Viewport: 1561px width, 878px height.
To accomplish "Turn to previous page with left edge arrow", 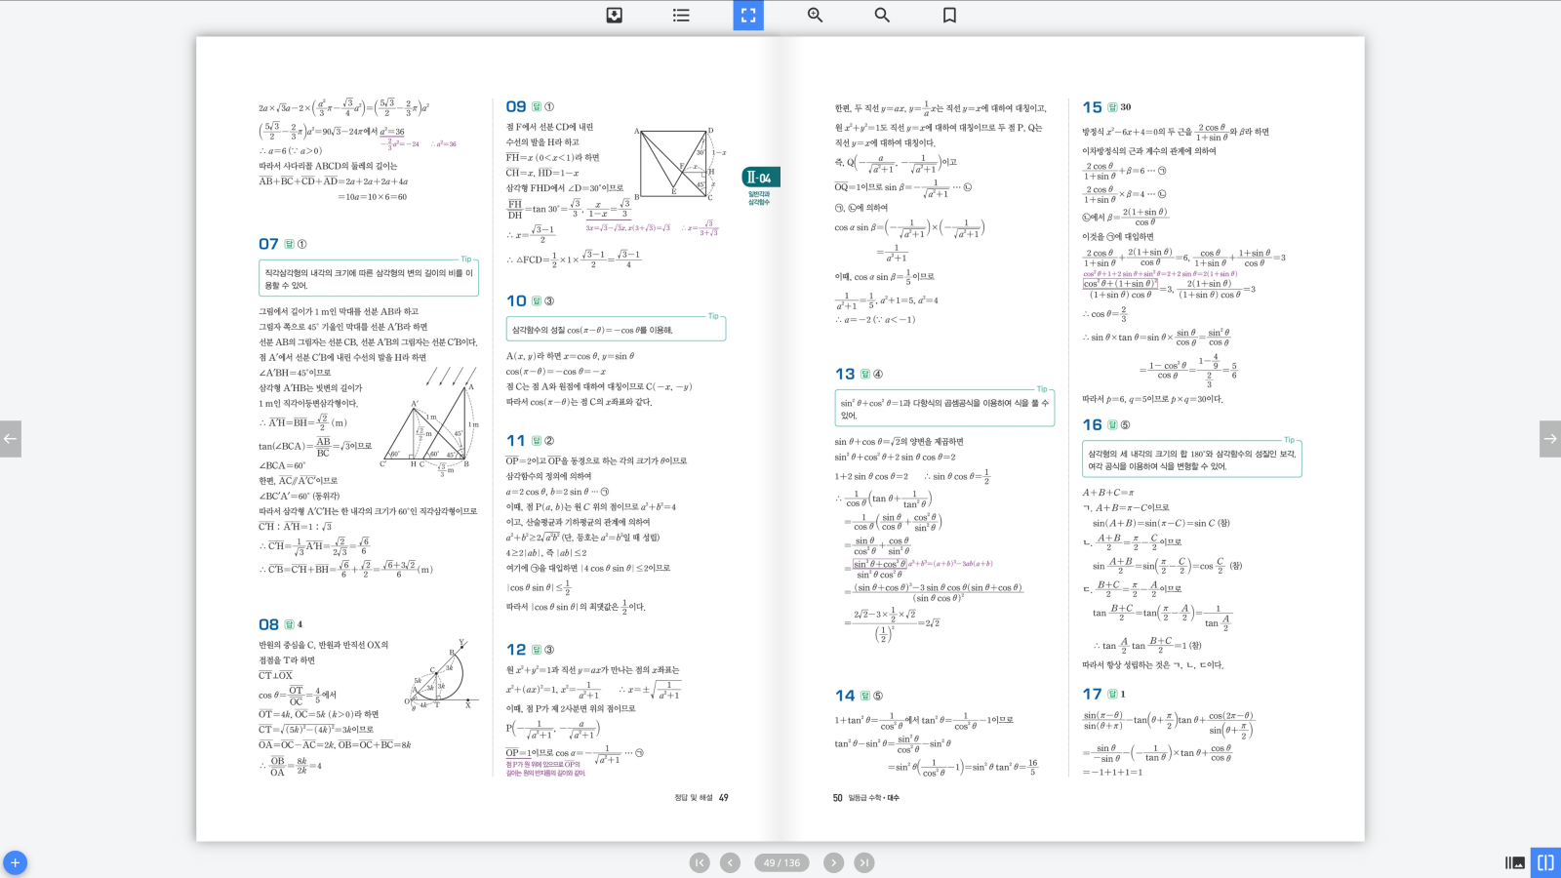I will tap(11, 439).
